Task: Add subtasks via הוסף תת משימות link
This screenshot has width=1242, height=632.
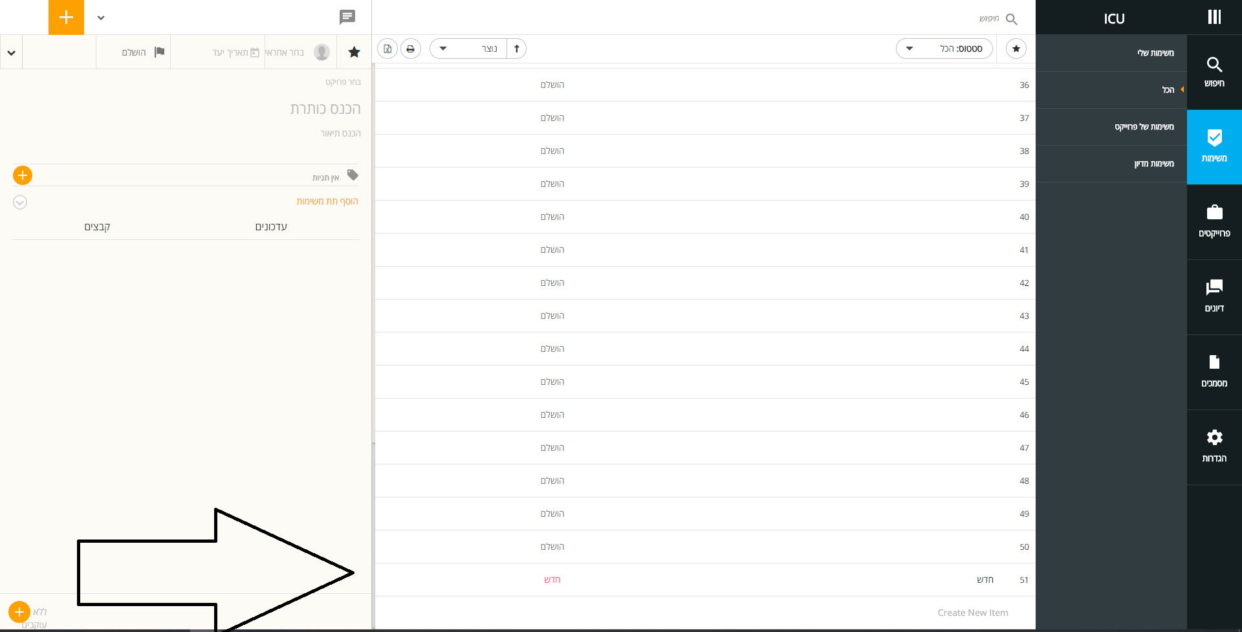Action: point(327,201)
